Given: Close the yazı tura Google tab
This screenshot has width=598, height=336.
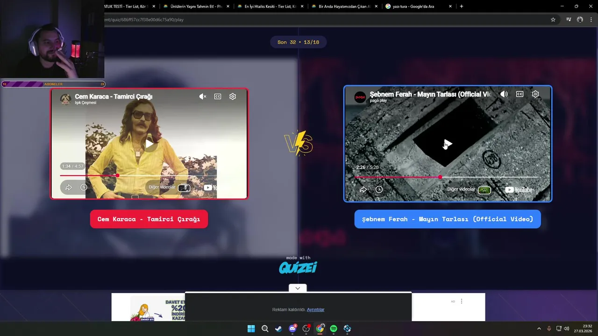Looking at the screenshot, I should (x=450, y=7).
